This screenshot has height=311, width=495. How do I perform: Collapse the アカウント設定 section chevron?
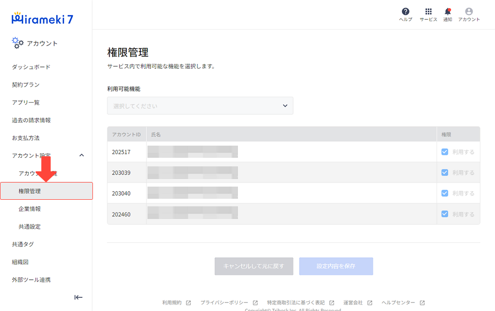click(x=81, y=155)
